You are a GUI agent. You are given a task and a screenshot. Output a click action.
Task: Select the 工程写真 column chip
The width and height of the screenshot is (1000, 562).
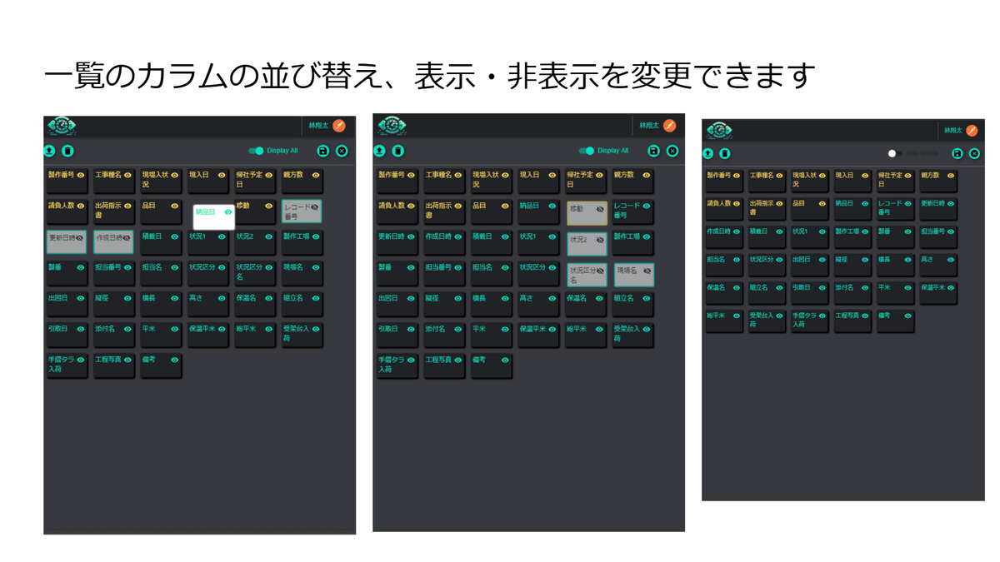[114, 365]
